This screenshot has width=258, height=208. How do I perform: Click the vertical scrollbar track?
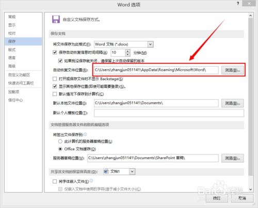pos(250,97)
